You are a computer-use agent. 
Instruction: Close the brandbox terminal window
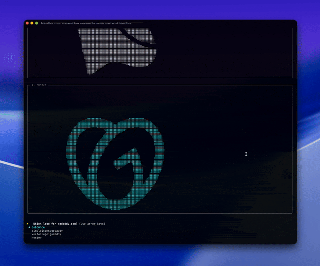[27, 23]
